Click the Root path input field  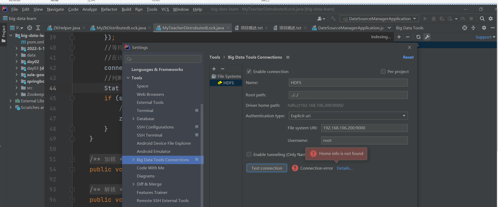pos(348,95)
